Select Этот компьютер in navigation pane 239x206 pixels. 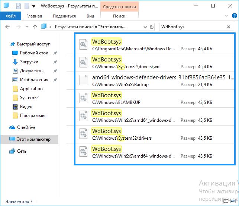coord(30,139)
